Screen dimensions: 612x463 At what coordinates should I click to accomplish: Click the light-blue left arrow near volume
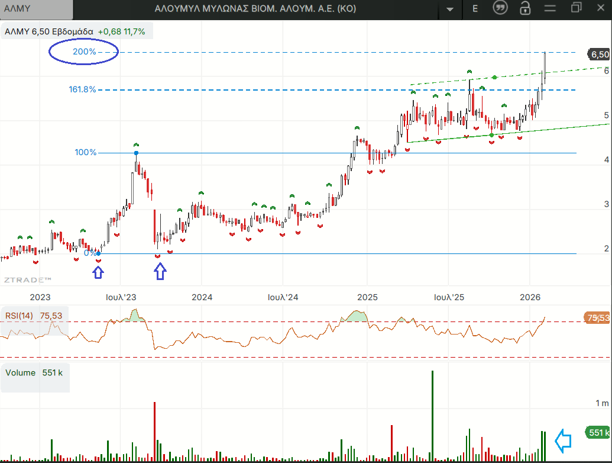[563, 440]
